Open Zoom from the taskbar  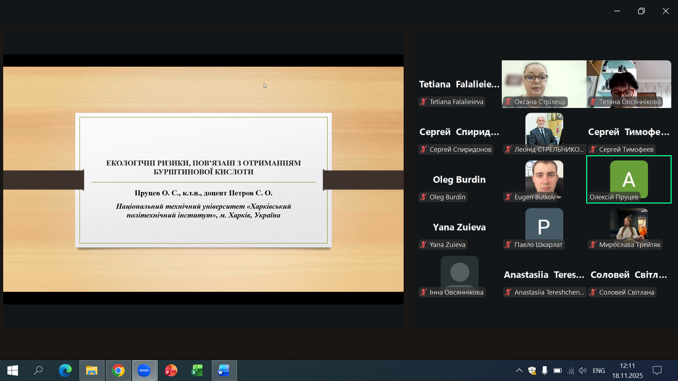click(144, 370)
